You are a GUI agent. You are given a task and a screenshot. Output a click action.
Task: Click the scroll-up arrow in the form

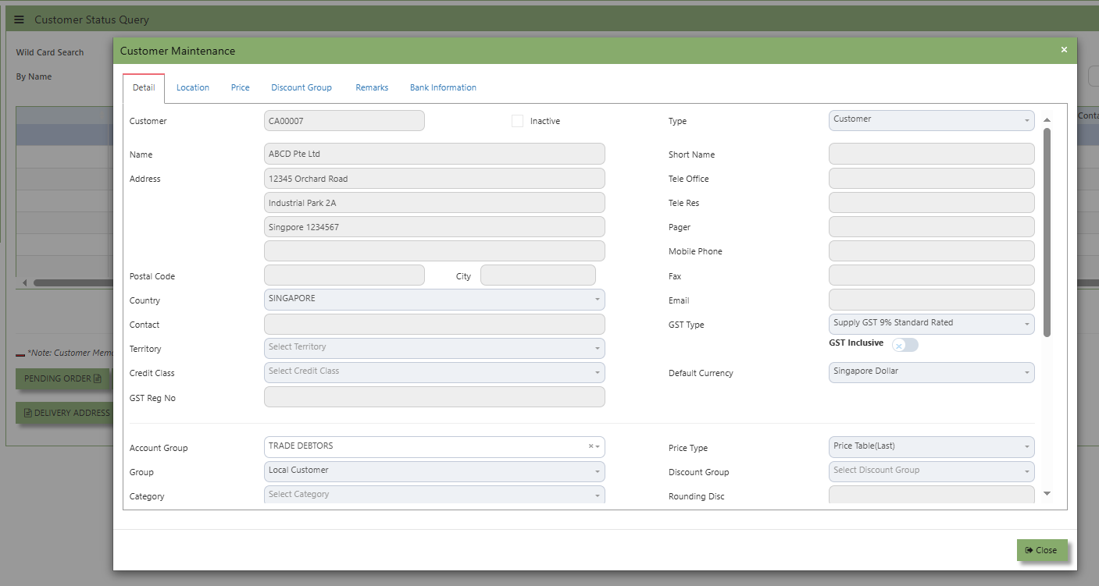(1047, 120)
